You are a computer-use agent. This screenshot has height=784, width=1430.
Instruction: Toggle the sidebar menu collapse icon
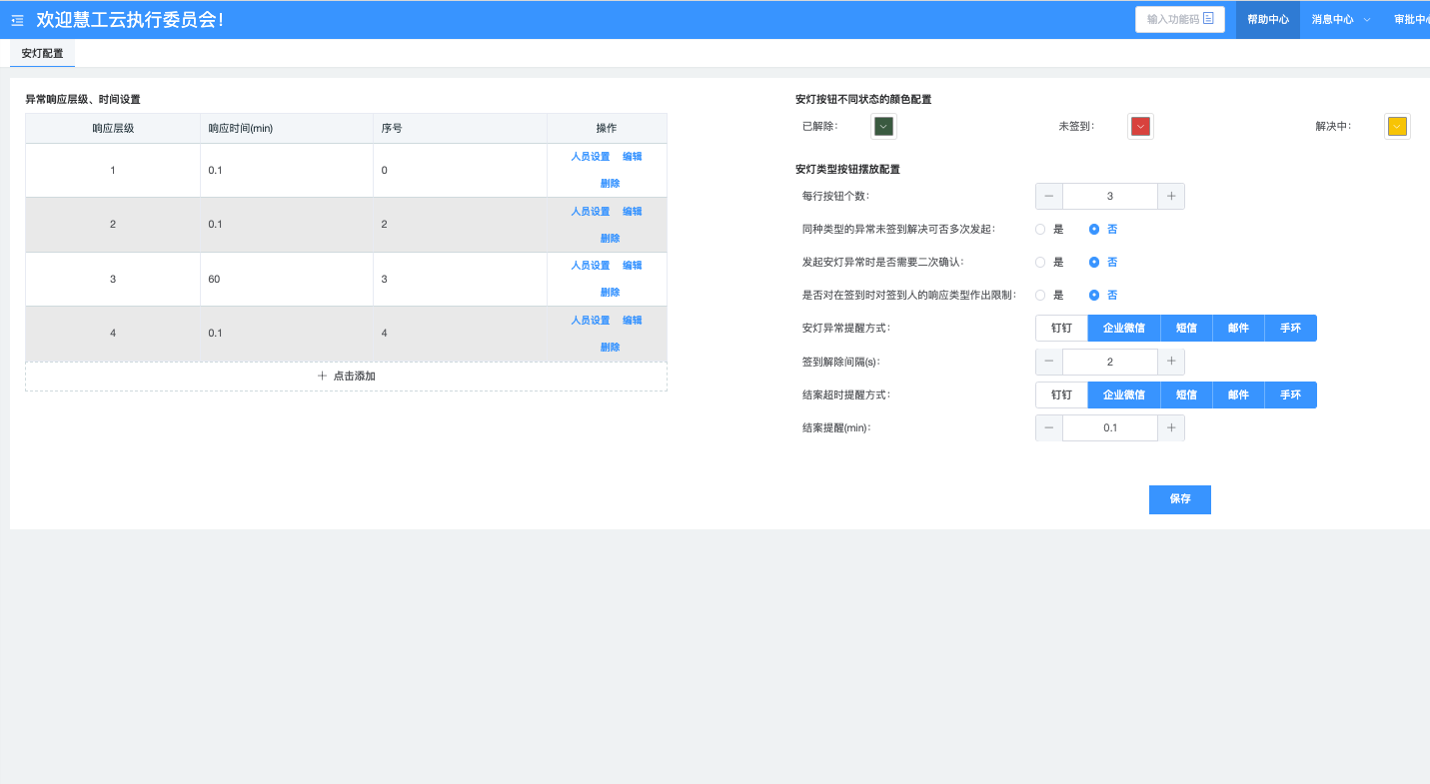coord(17,20)
